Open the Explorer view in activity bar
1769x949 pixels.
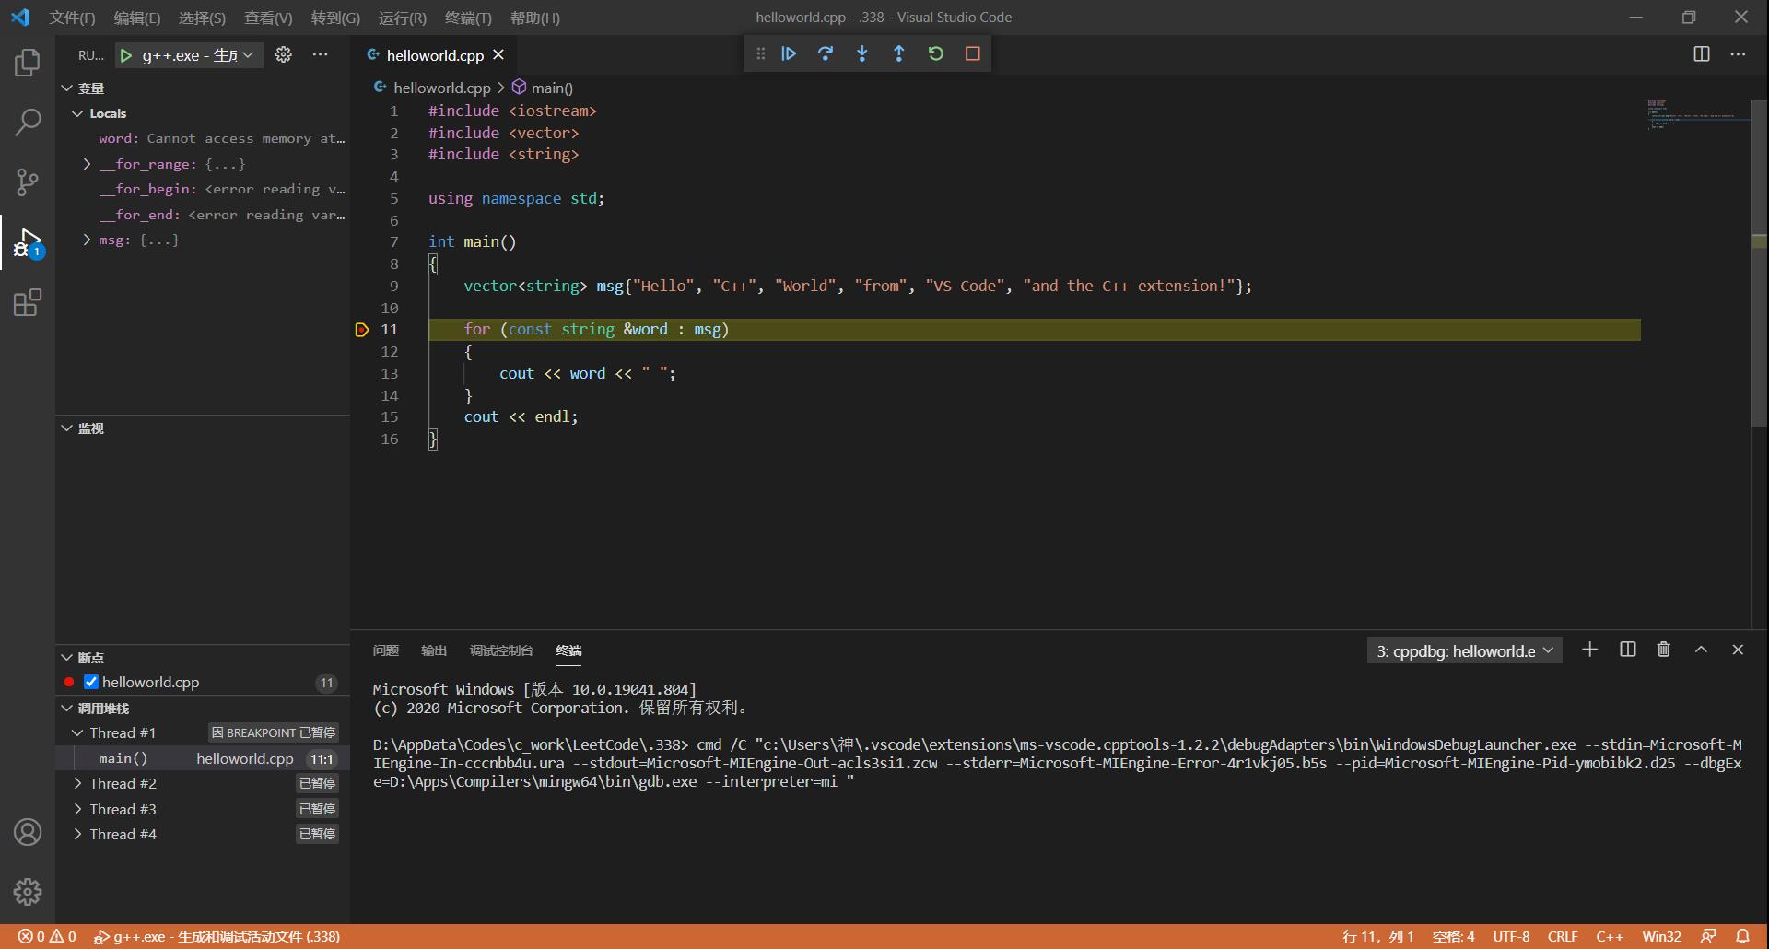[28, 63]
